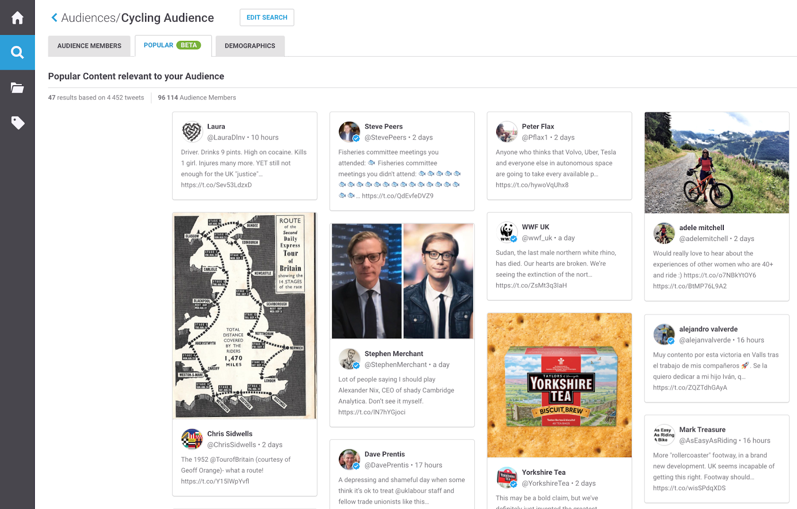The width and height of the screenshot is (797, 509).
Task: Select the Search icon in sidebar
Action: 17,52
